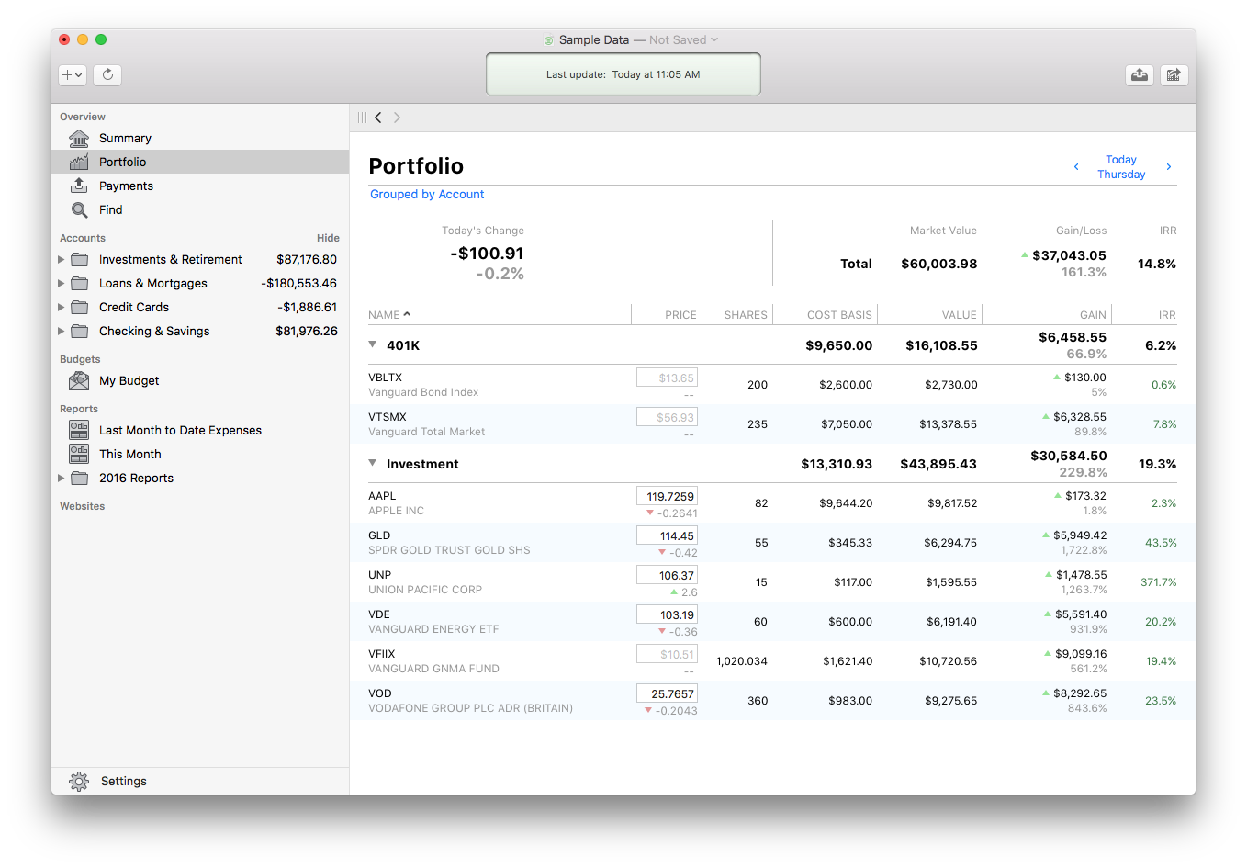Go forward with the right chevron
The image size is (1247, 868).
coord(397,118)
